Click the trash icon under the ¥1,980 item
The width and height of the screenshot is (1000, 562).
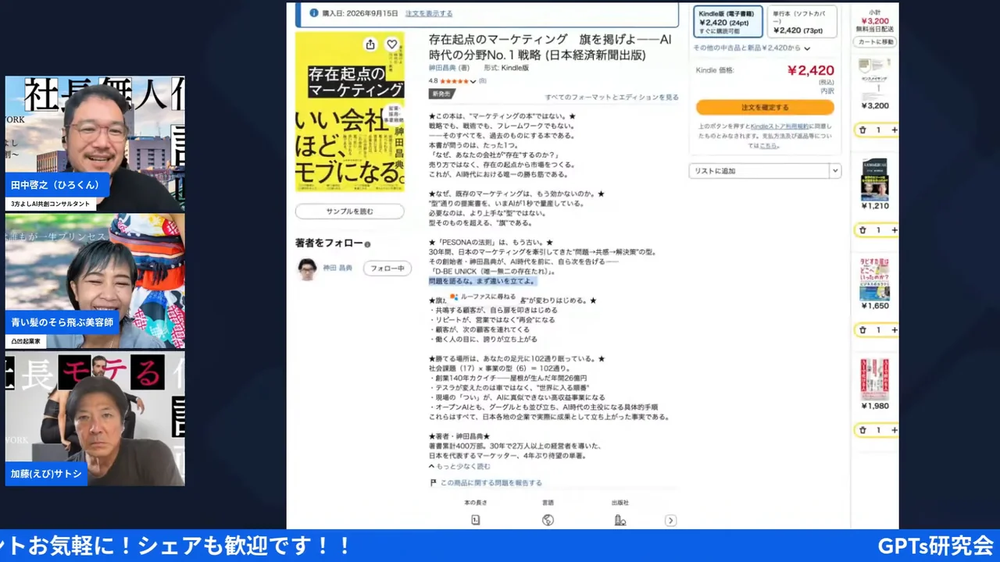pos(862,430)
